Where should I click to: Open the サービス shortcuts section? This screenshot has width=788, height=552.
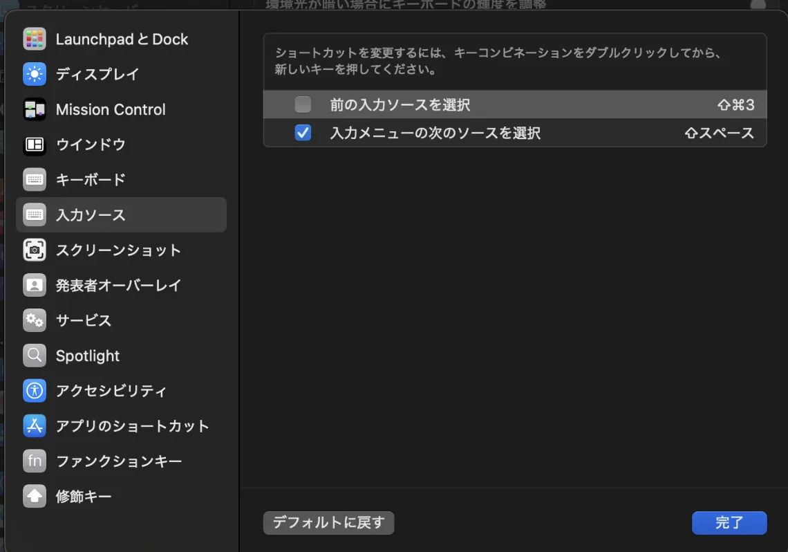tap(33, 320)
